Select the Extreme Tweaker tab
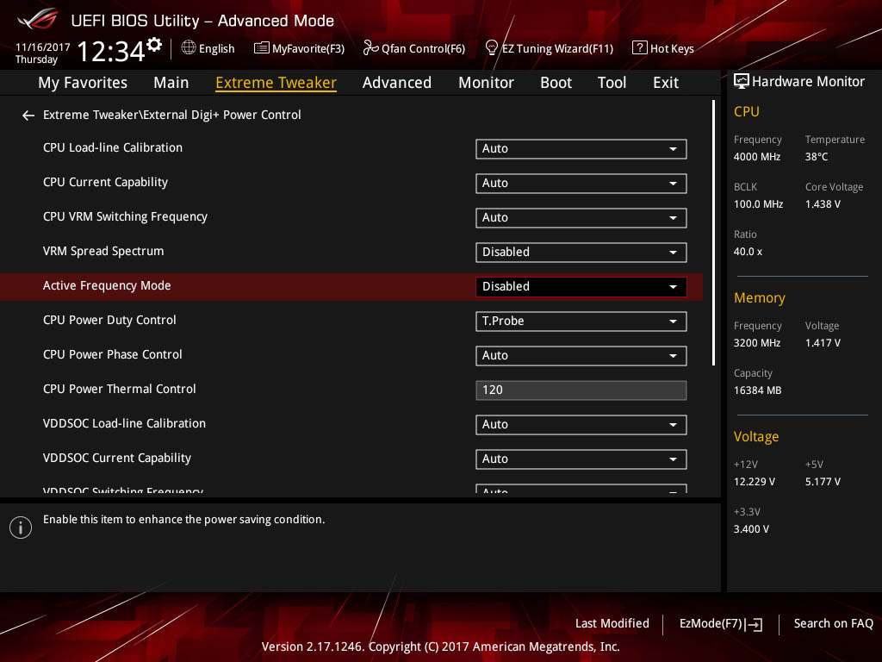Image resolution: width=882 pixels, height=662 pixels. 276,83
